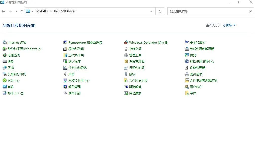Open 字体 viewer
This screenshot has width=255, height=157.
tap(192, 93)
